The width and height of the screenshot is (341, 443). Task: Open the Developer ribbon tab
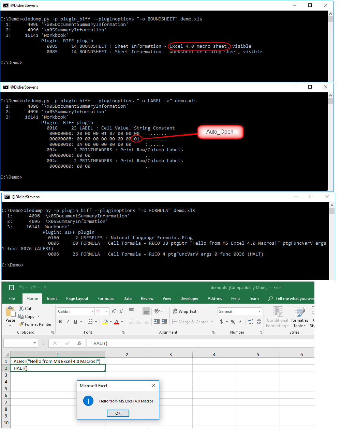(x=189, y=298)
